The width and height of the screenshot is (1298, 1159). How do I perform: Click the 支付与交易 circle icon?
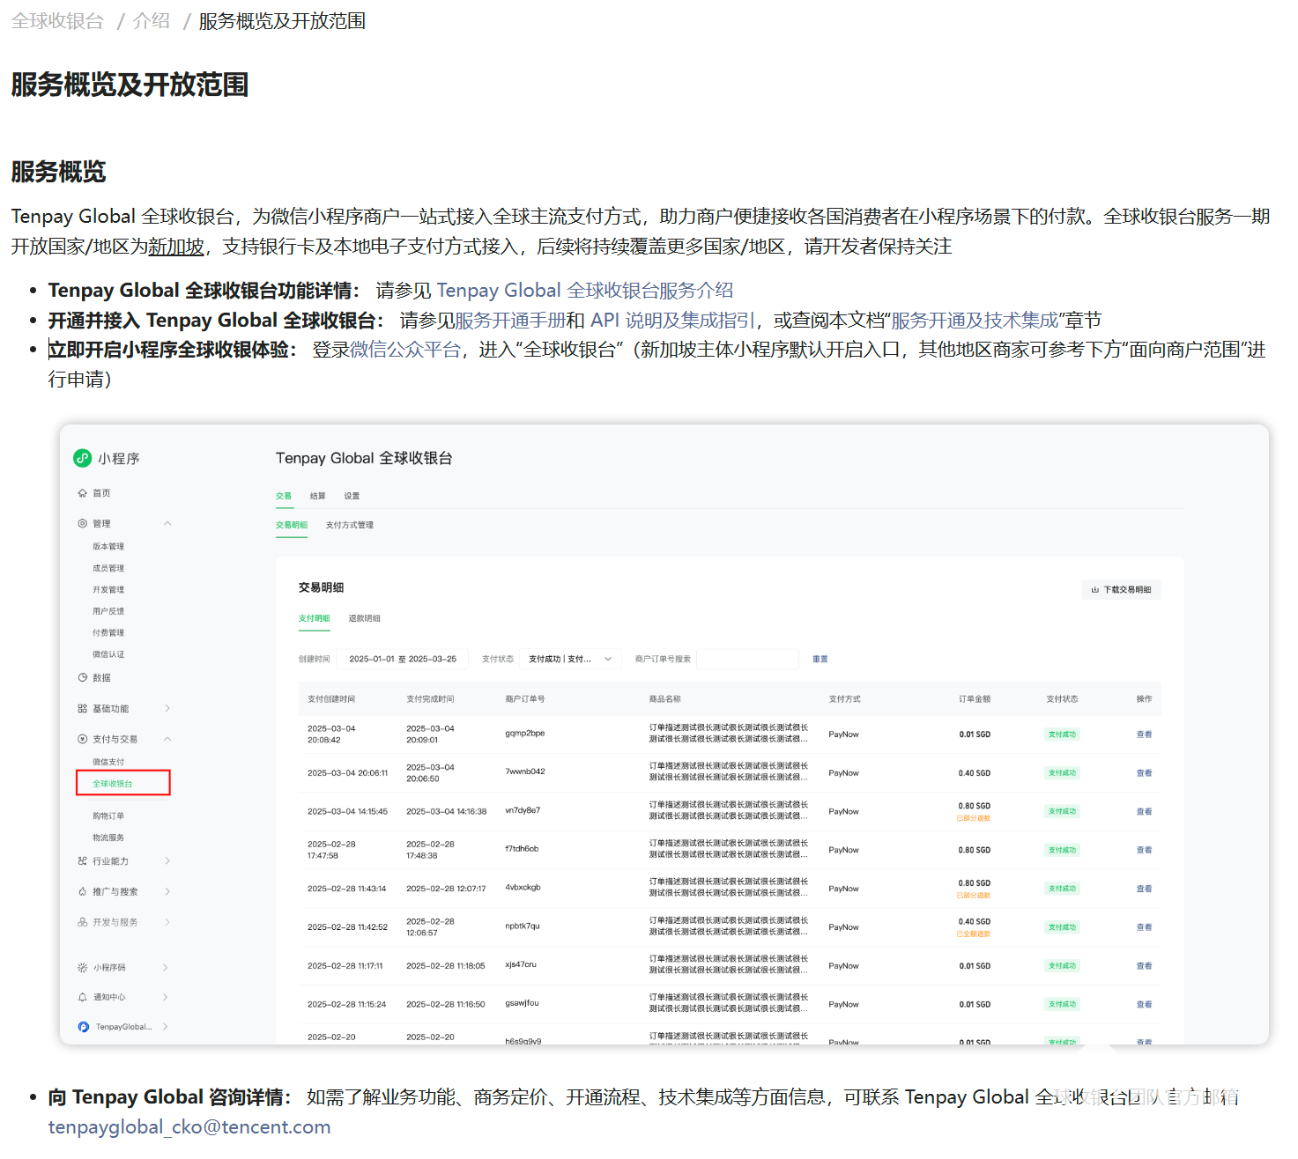[82, 739]
